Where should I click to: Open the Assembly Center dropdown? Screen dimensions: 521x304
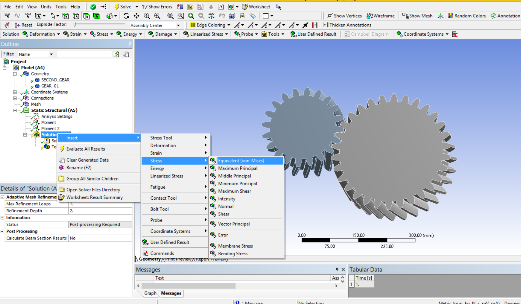155,25
